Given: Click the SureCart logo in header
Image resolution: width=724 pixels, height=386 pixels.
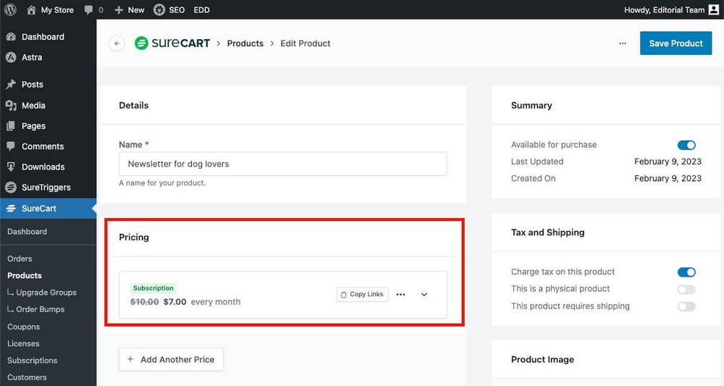Looking at the screenshot, I should 172,43.
